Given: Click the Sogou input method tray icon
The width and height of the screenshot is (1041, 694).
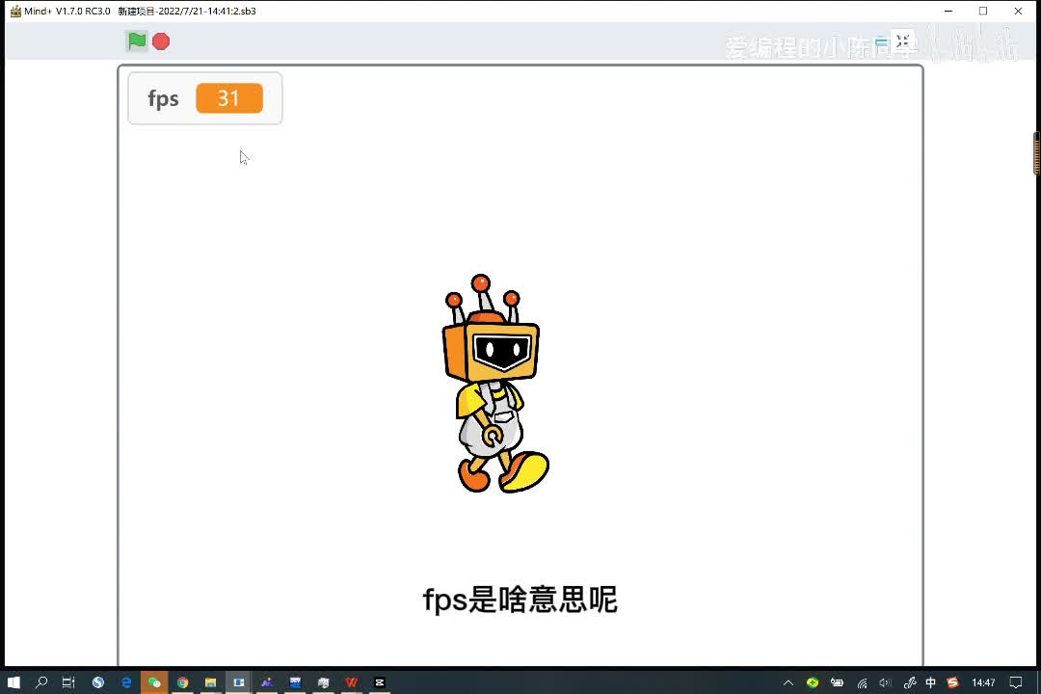Looking at the screenshot, I should [x=952, y=682].
